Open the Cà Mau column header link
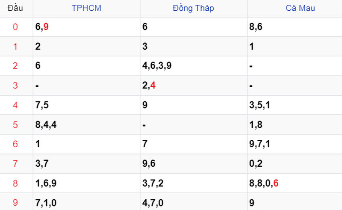Viewport: 342px width, 210px height. click(x=301, y=8)
